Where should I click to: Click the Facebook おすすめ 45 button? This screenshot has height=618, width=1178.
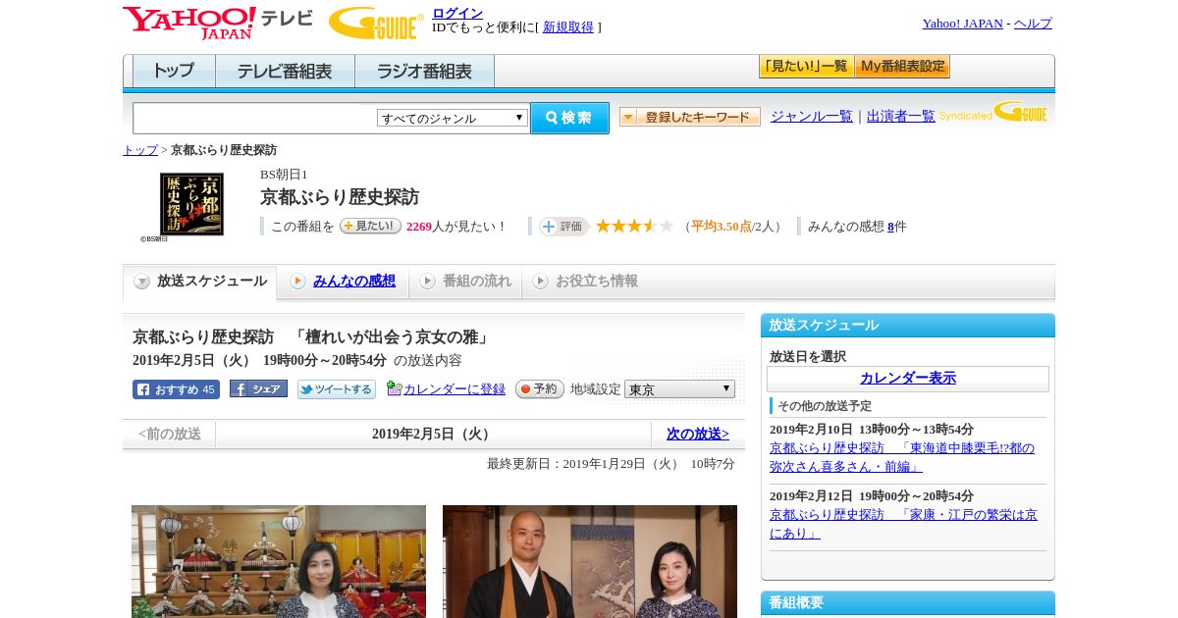click(x=176, y=389)
